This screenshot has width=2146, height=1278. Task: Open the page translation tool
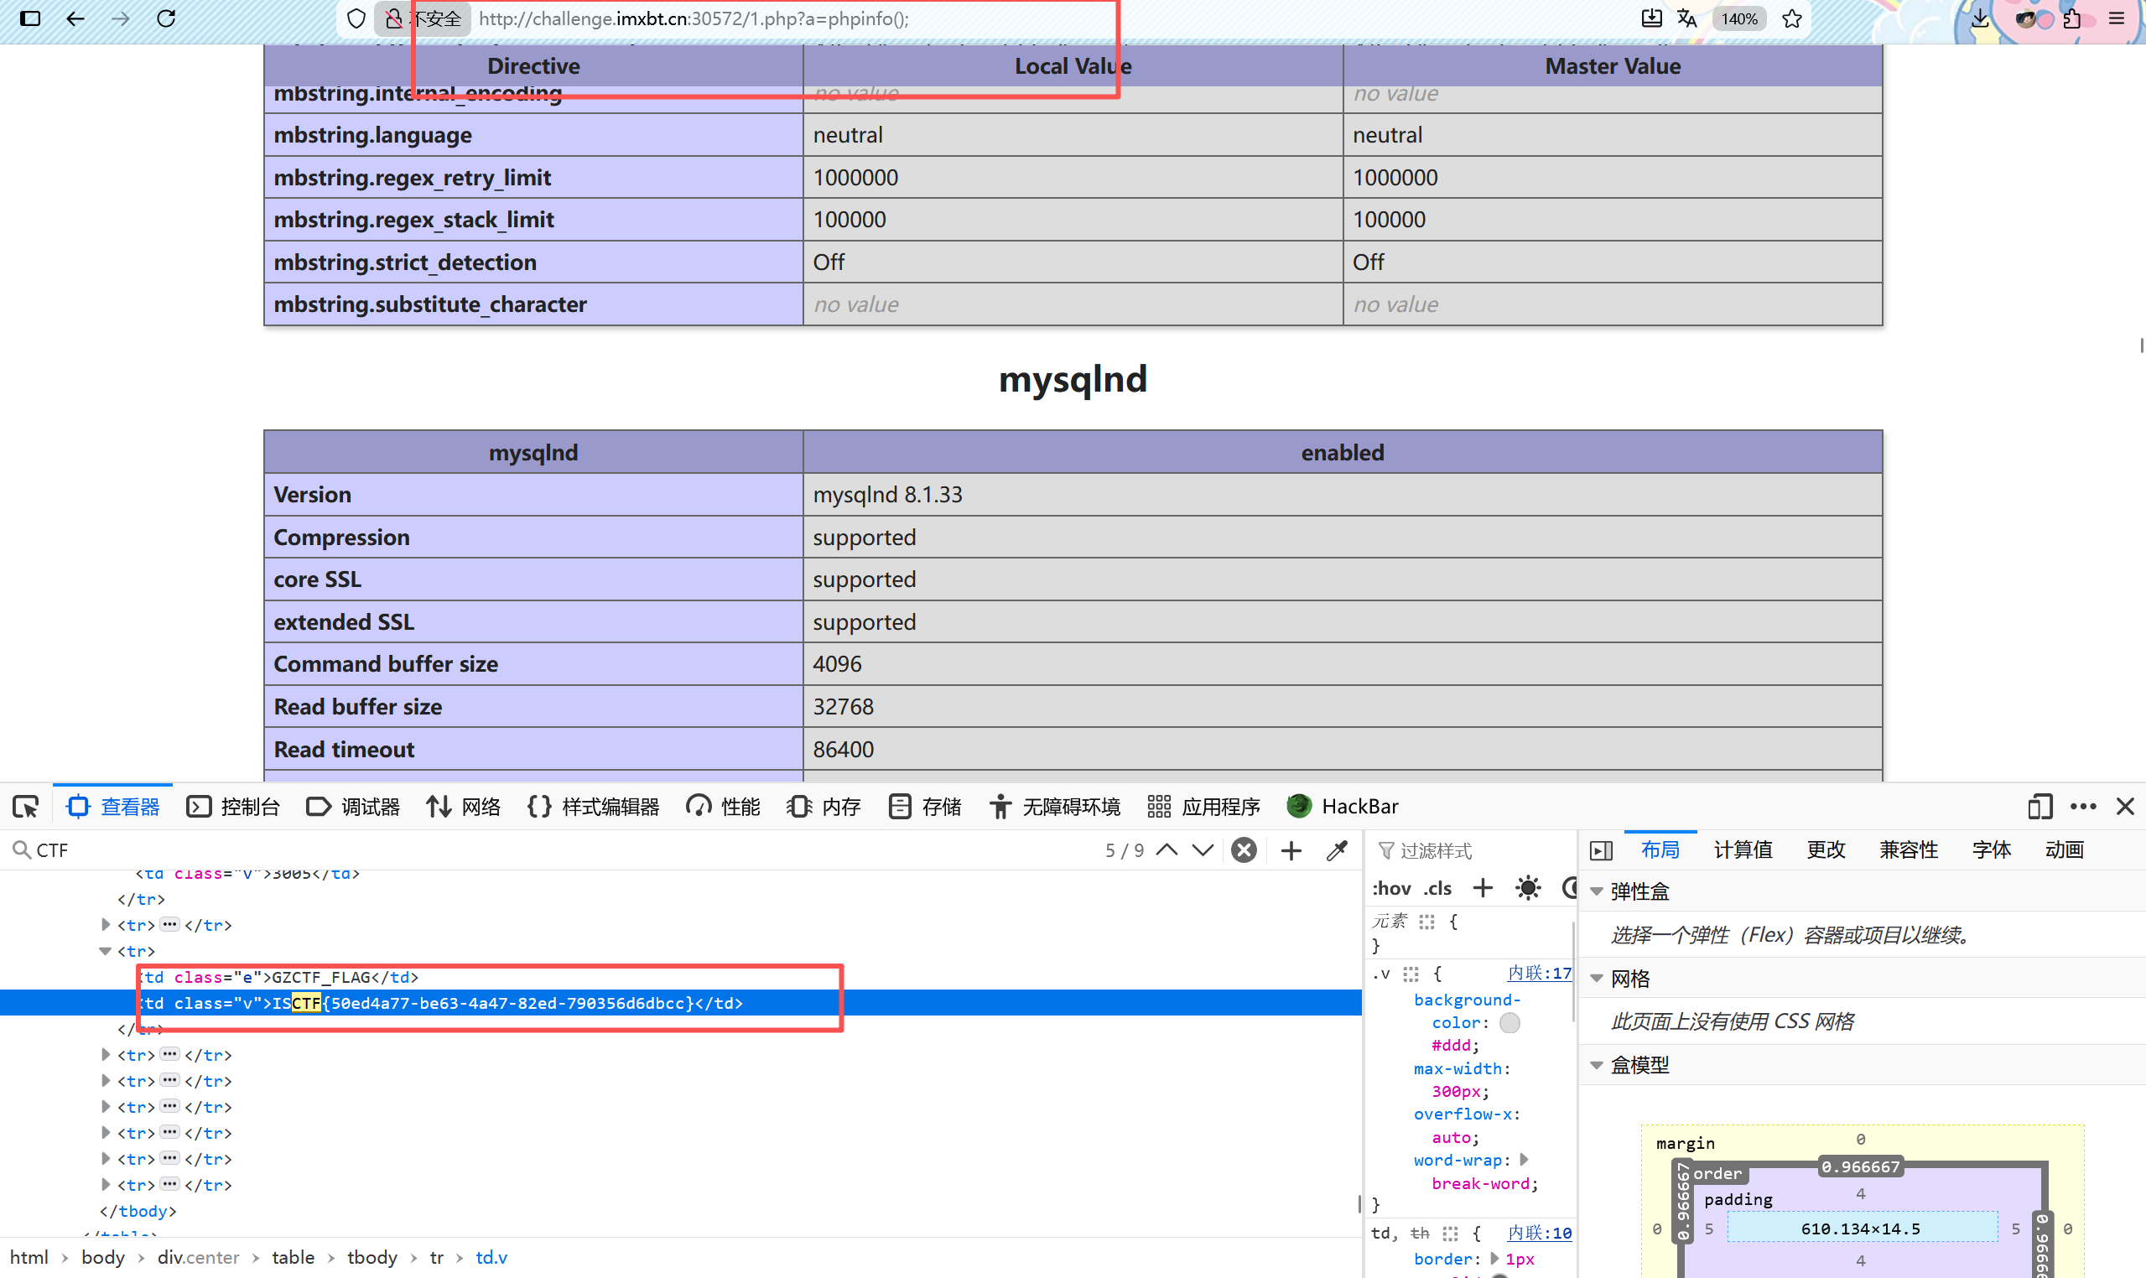(x=1687, y=18)
